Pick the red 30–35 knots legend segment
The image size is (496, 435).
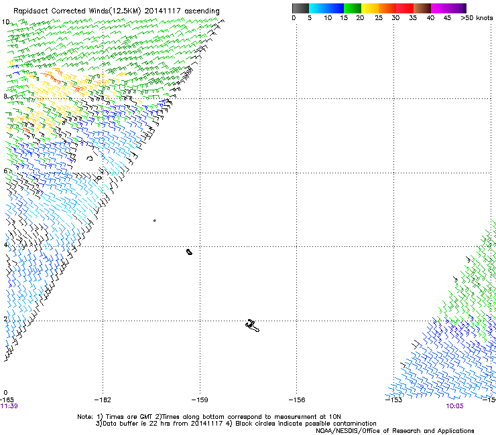coord(405,8)
